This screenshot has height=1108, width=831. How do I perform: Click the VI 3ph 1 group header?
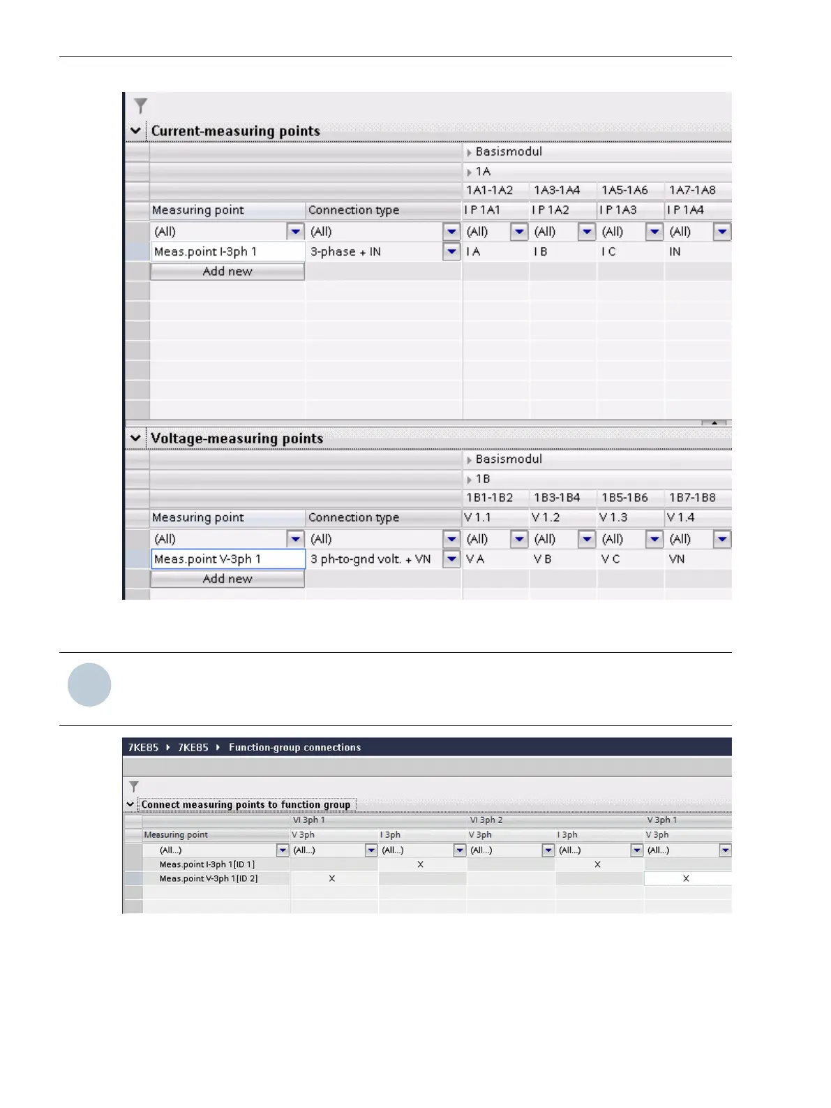(378, 820)
